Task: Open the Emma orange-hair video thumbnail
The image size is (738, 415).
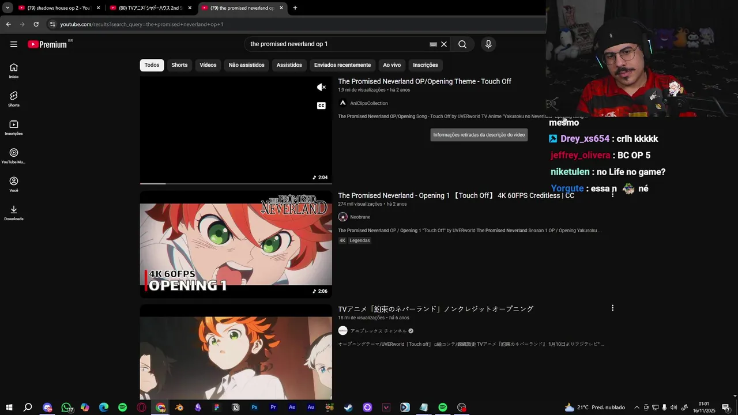Action: point(236,352)
